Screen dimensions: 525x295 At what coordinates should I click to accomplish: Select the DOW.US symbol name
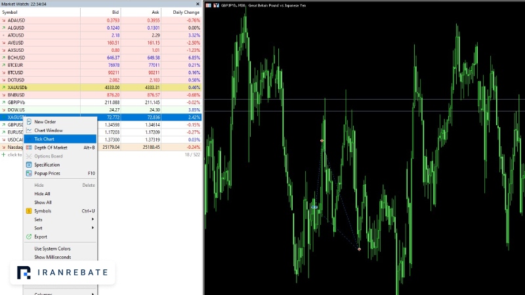[16, 109]
